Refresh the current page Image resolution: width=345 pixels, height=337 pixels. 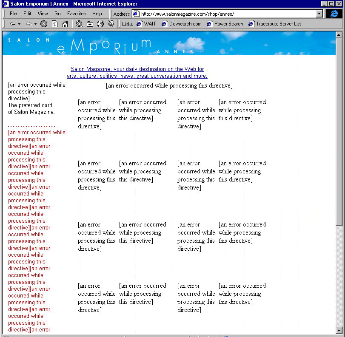tap(54, 24)
